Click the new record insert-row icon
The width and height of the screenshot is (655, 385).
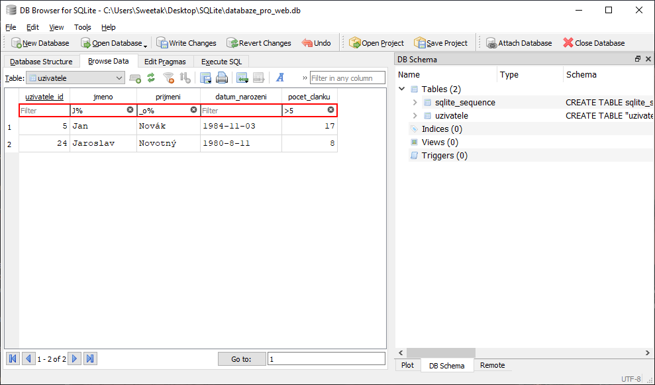click(x=242, y=78)
